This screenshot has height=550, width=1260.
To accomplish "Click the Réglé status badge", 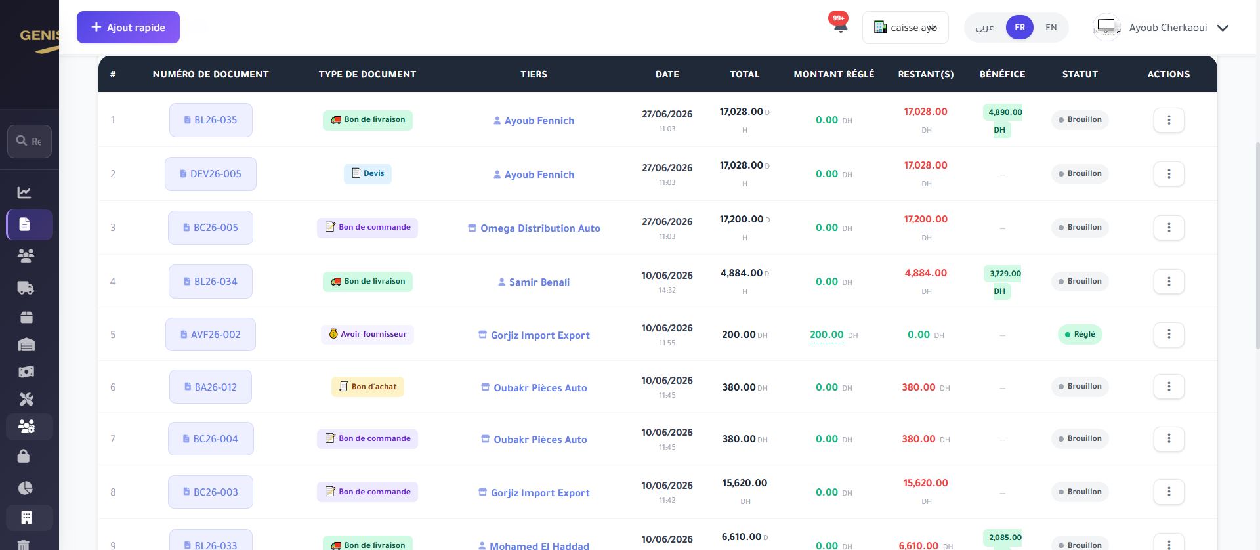I will 1080,334.
